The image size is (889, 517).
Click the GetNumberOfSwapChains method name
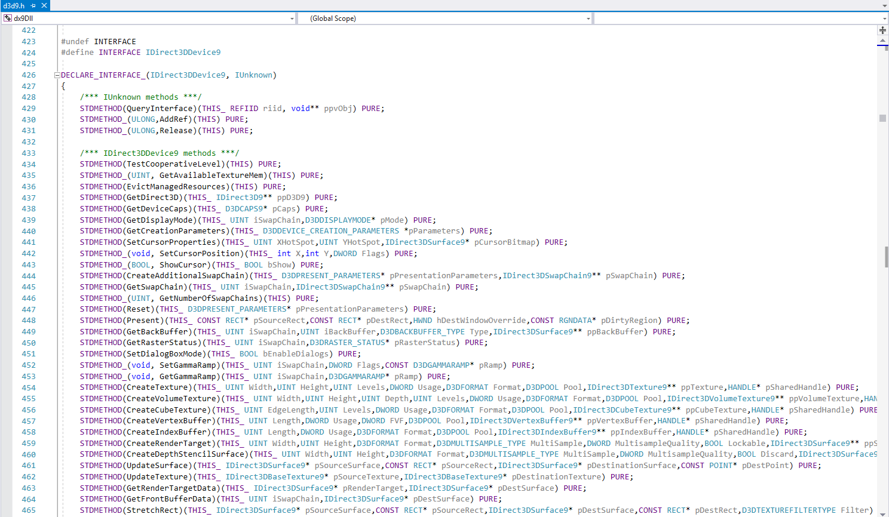point(209,298)
